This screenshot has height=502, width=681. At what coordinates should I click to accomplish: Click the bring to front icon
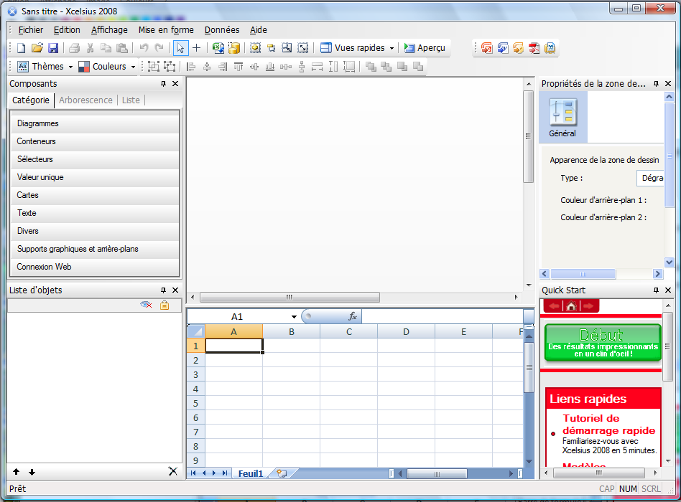click(371, 66)
